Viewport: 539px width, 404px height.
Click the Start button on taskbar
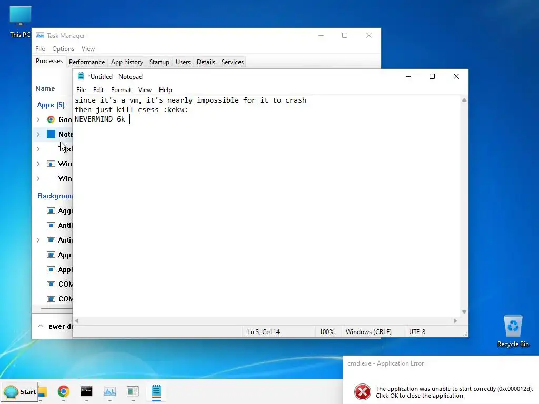[x=20, y=391]
